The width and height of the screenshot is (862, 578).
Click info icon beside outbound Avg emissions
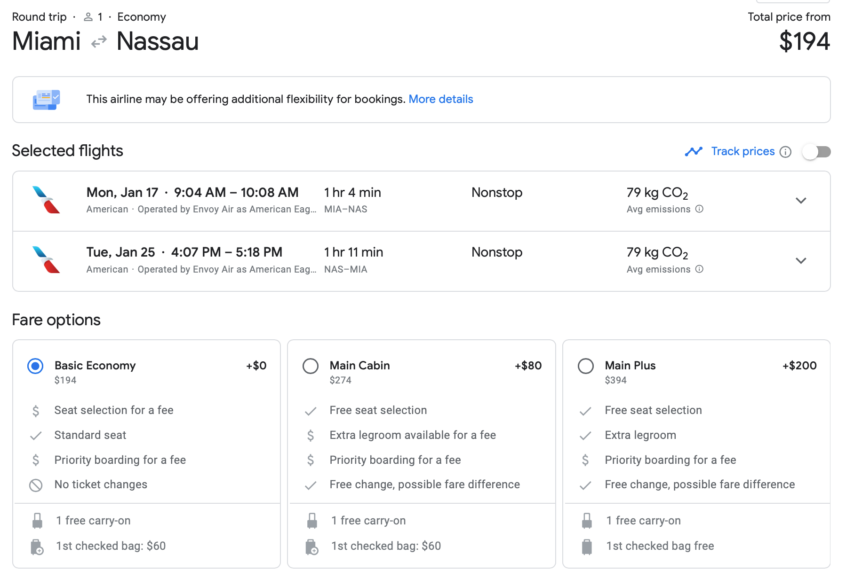pyautogui.click(x=699, y=209)
